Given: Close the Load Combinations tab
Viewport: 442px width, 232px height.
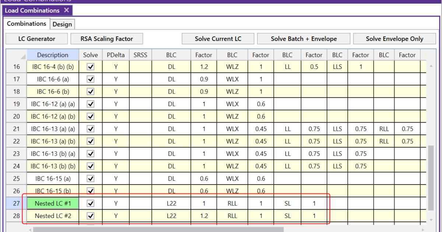Looking at the screenshot, I should 66,10.
